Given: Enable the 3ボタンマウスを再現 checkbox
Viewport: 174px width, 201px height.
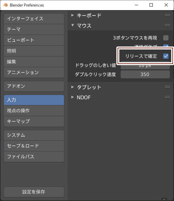Looking at the screenshot, I should click(166, 38).
